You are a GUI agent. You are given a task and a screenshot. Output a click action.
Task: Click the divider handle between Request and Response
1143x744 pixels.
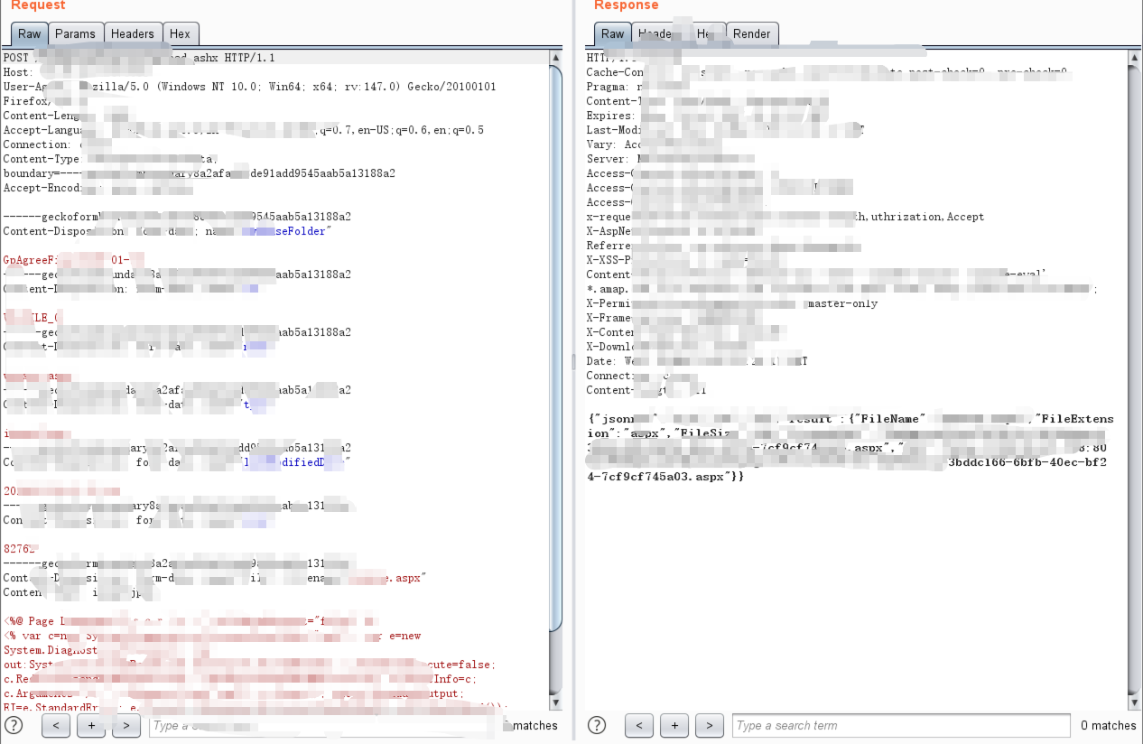[x=573, y=362]
